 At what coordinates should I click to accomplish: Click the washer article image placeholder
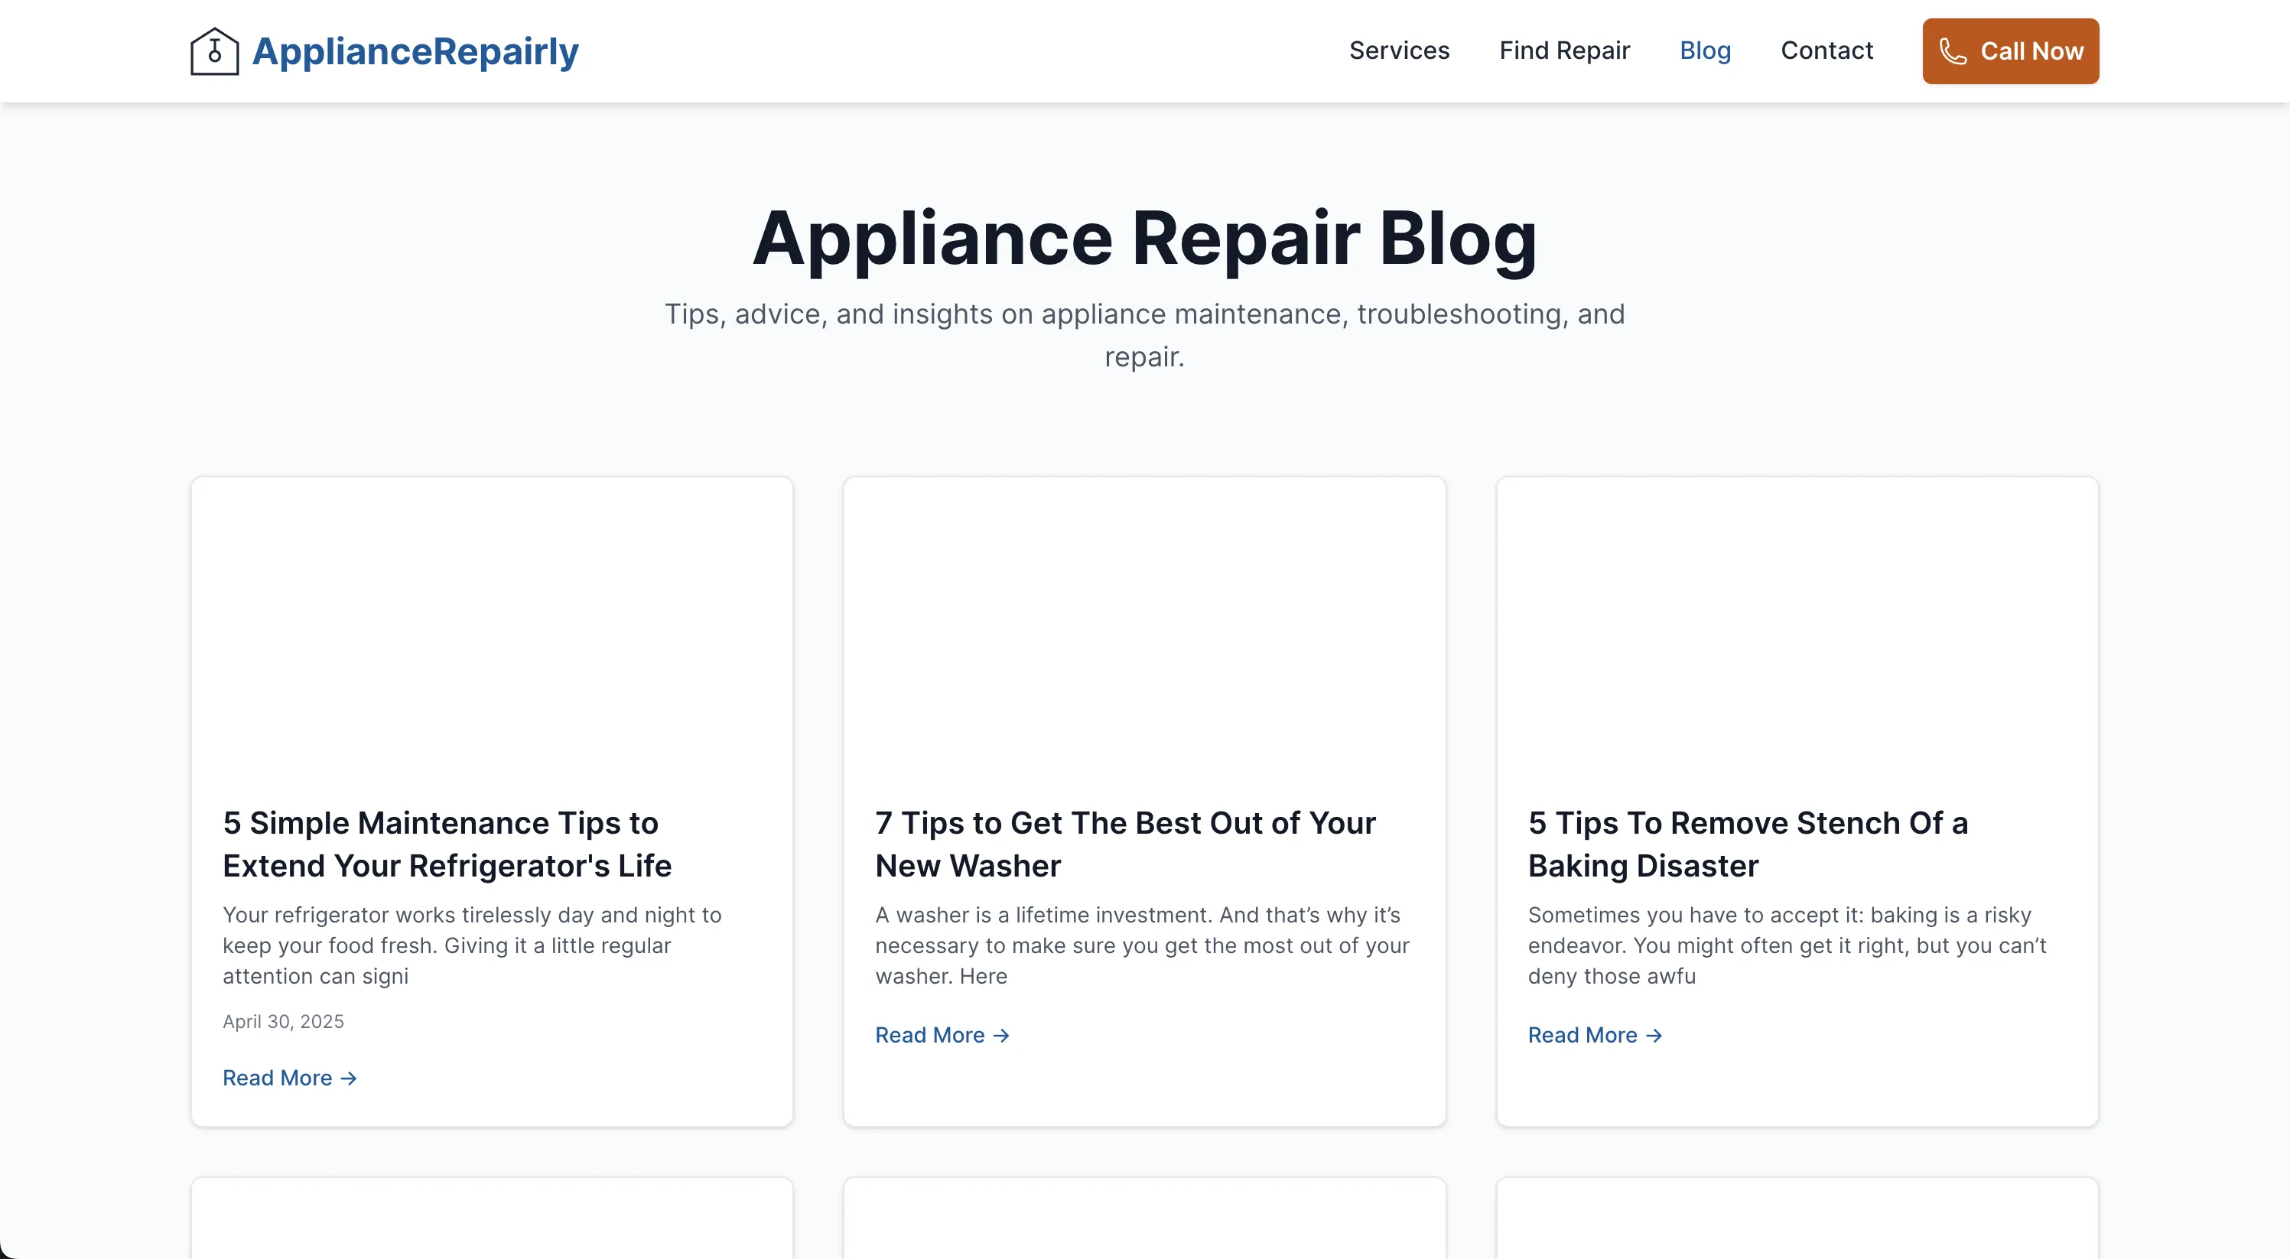pyautogui.click(x=1144, y=627)
